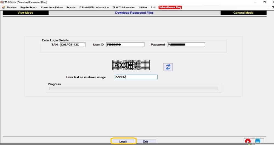Image resolution: width=274 pixels, height=145 pixels.
Task: Open the Utilities menu
Action: pos(143,7)
